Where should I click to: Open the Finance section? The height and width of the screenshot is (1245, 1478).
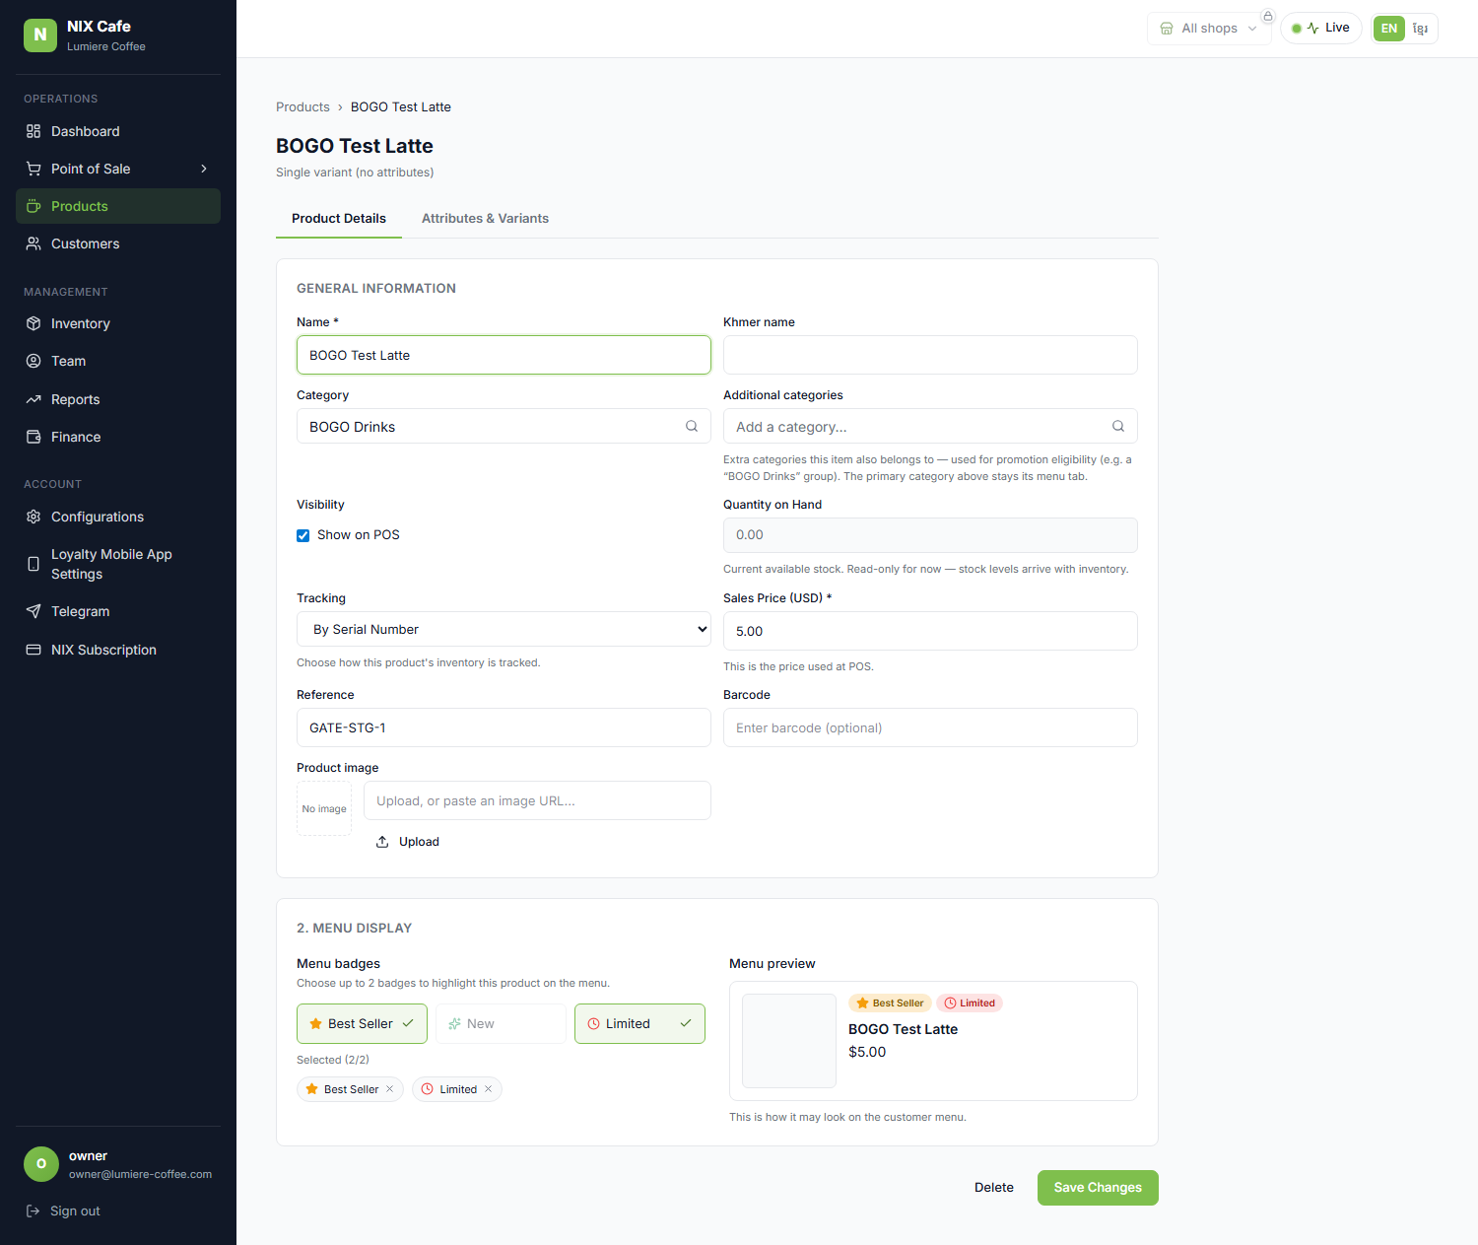coord(118,437)
